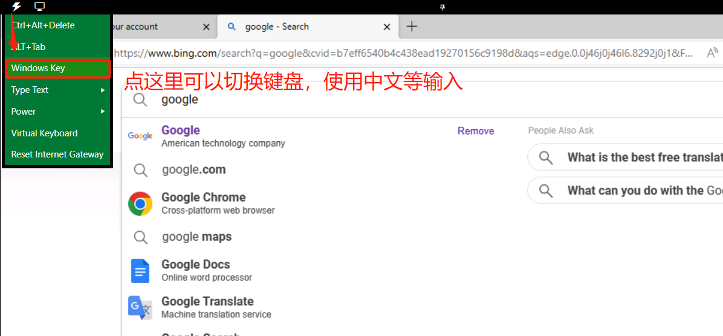Screen dimensions: 723x336
Task: Open a new browser tab
Action: (412, 26)
